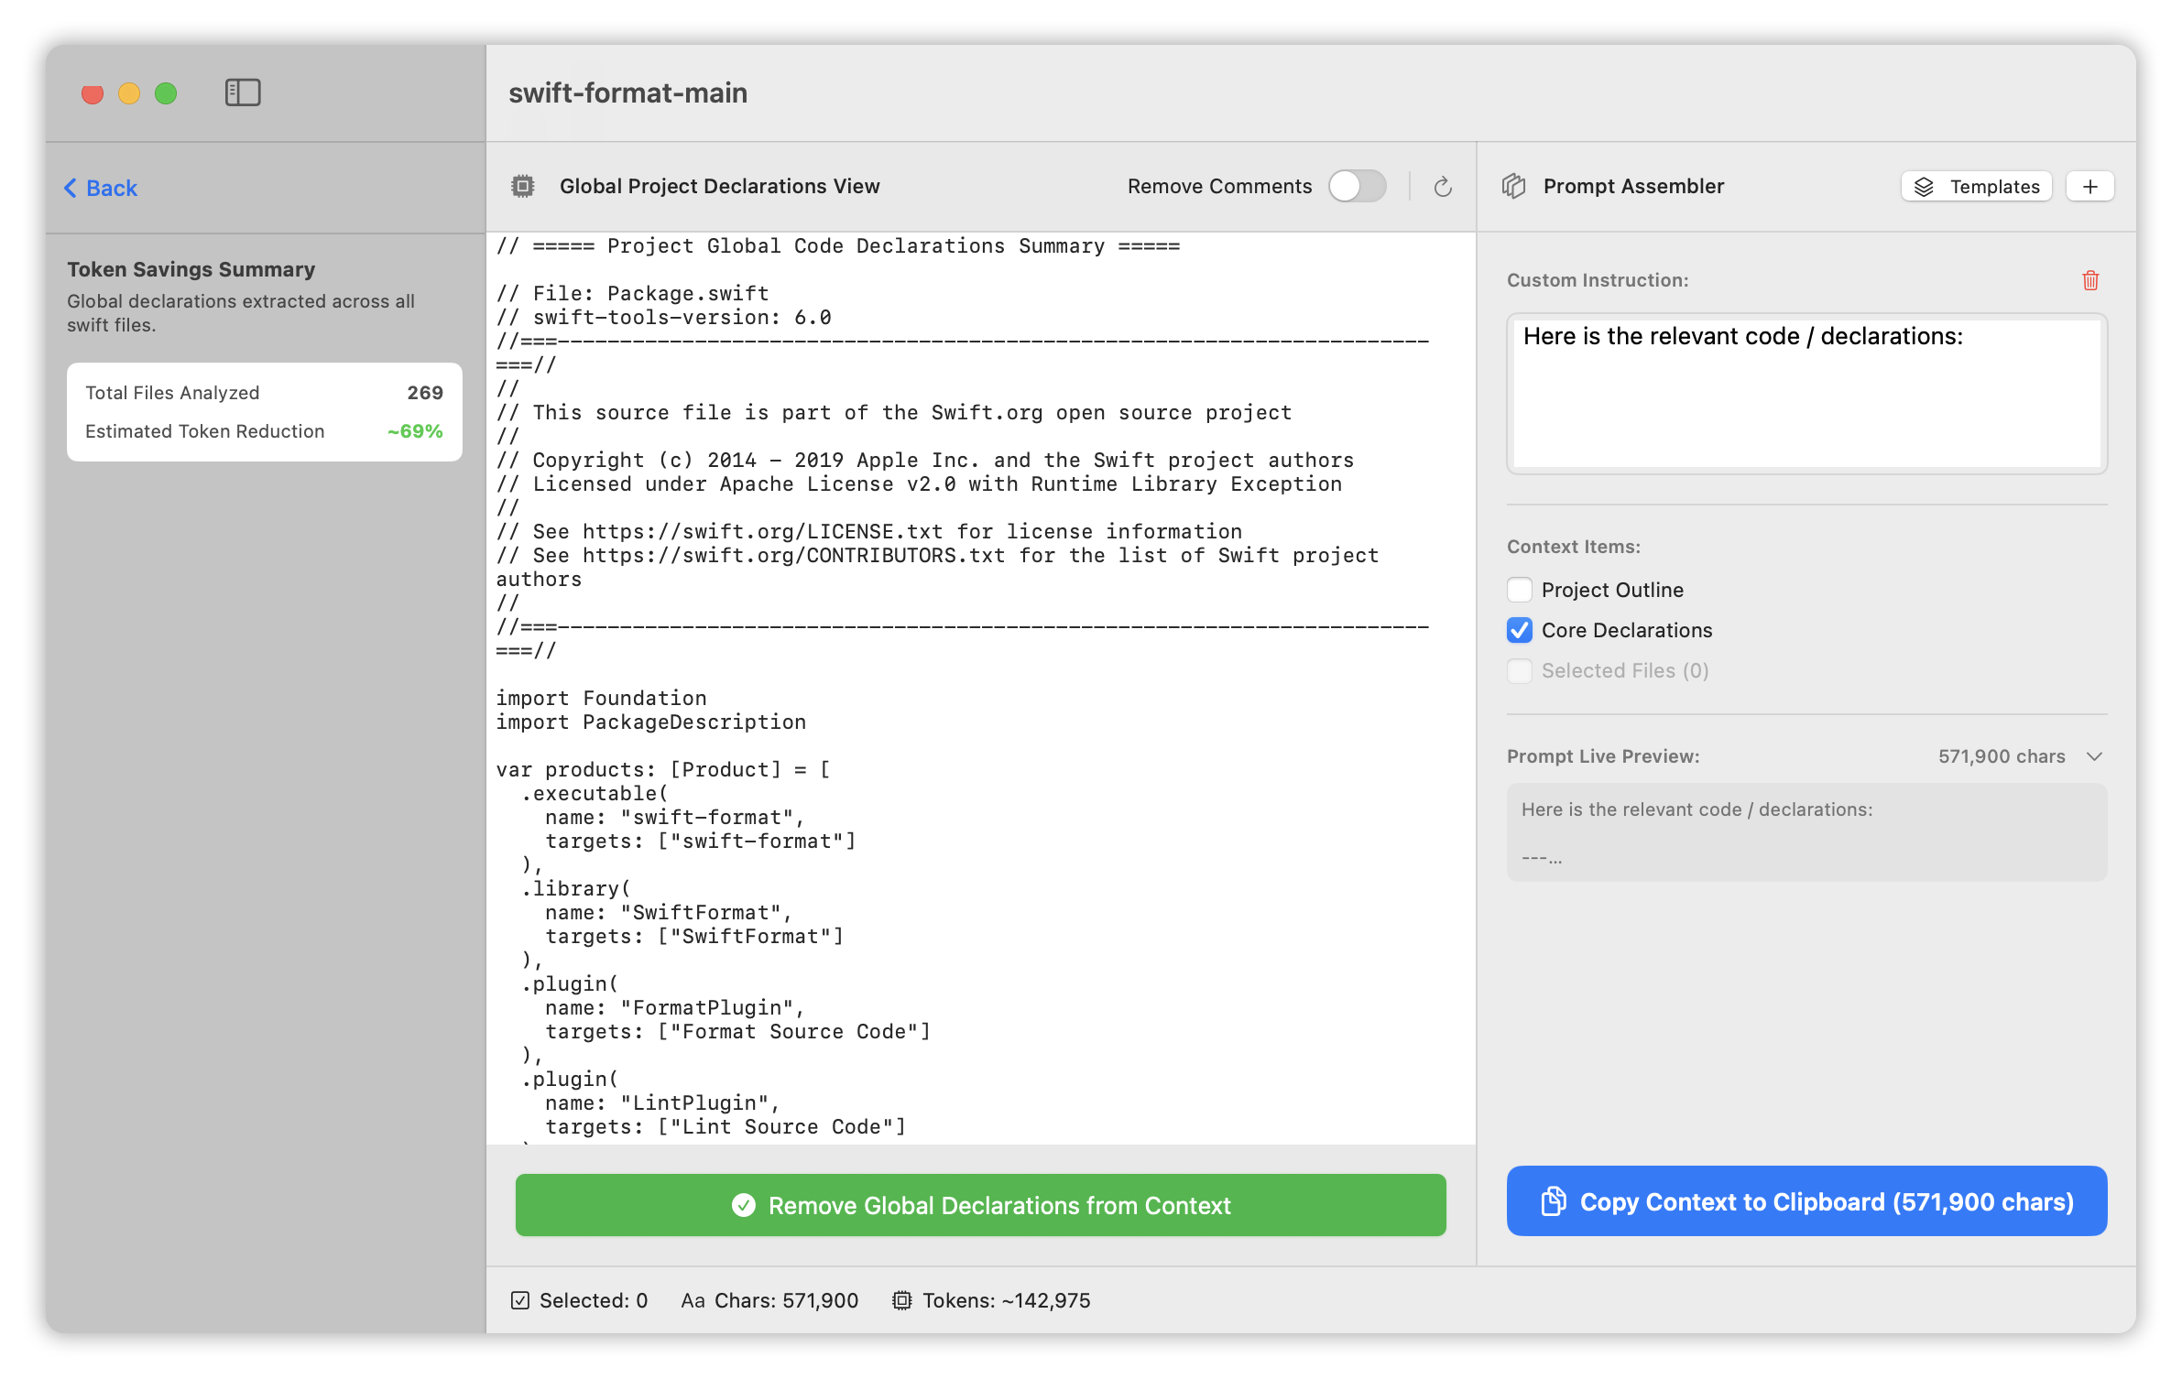
Task: Click the 'var products: [Product] = [' line
Action: tap(663, 769)
